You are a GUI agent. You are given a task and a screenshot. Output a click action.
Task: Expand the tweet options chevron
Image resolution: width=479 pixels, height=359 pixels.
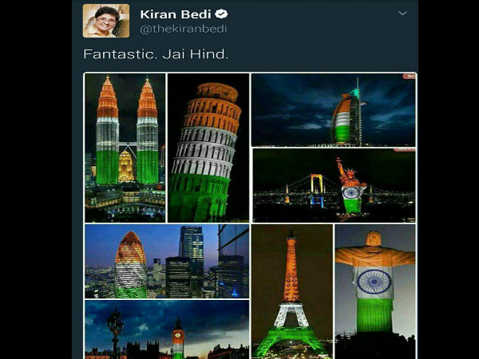click(402, 14)
